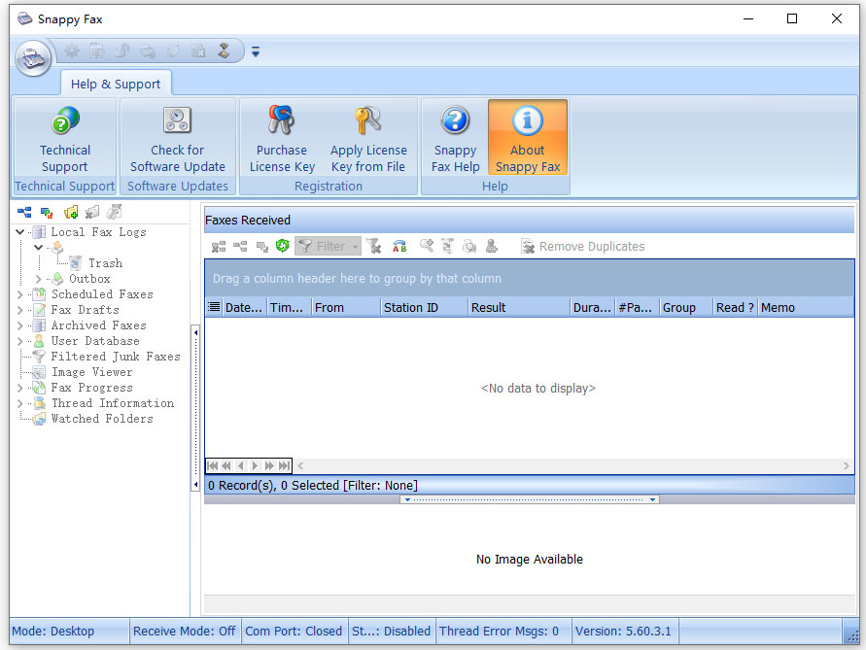Click the recycle bin icon in grid toolbar
This screenshot has width=866, height=650.
tap(448, 246)
